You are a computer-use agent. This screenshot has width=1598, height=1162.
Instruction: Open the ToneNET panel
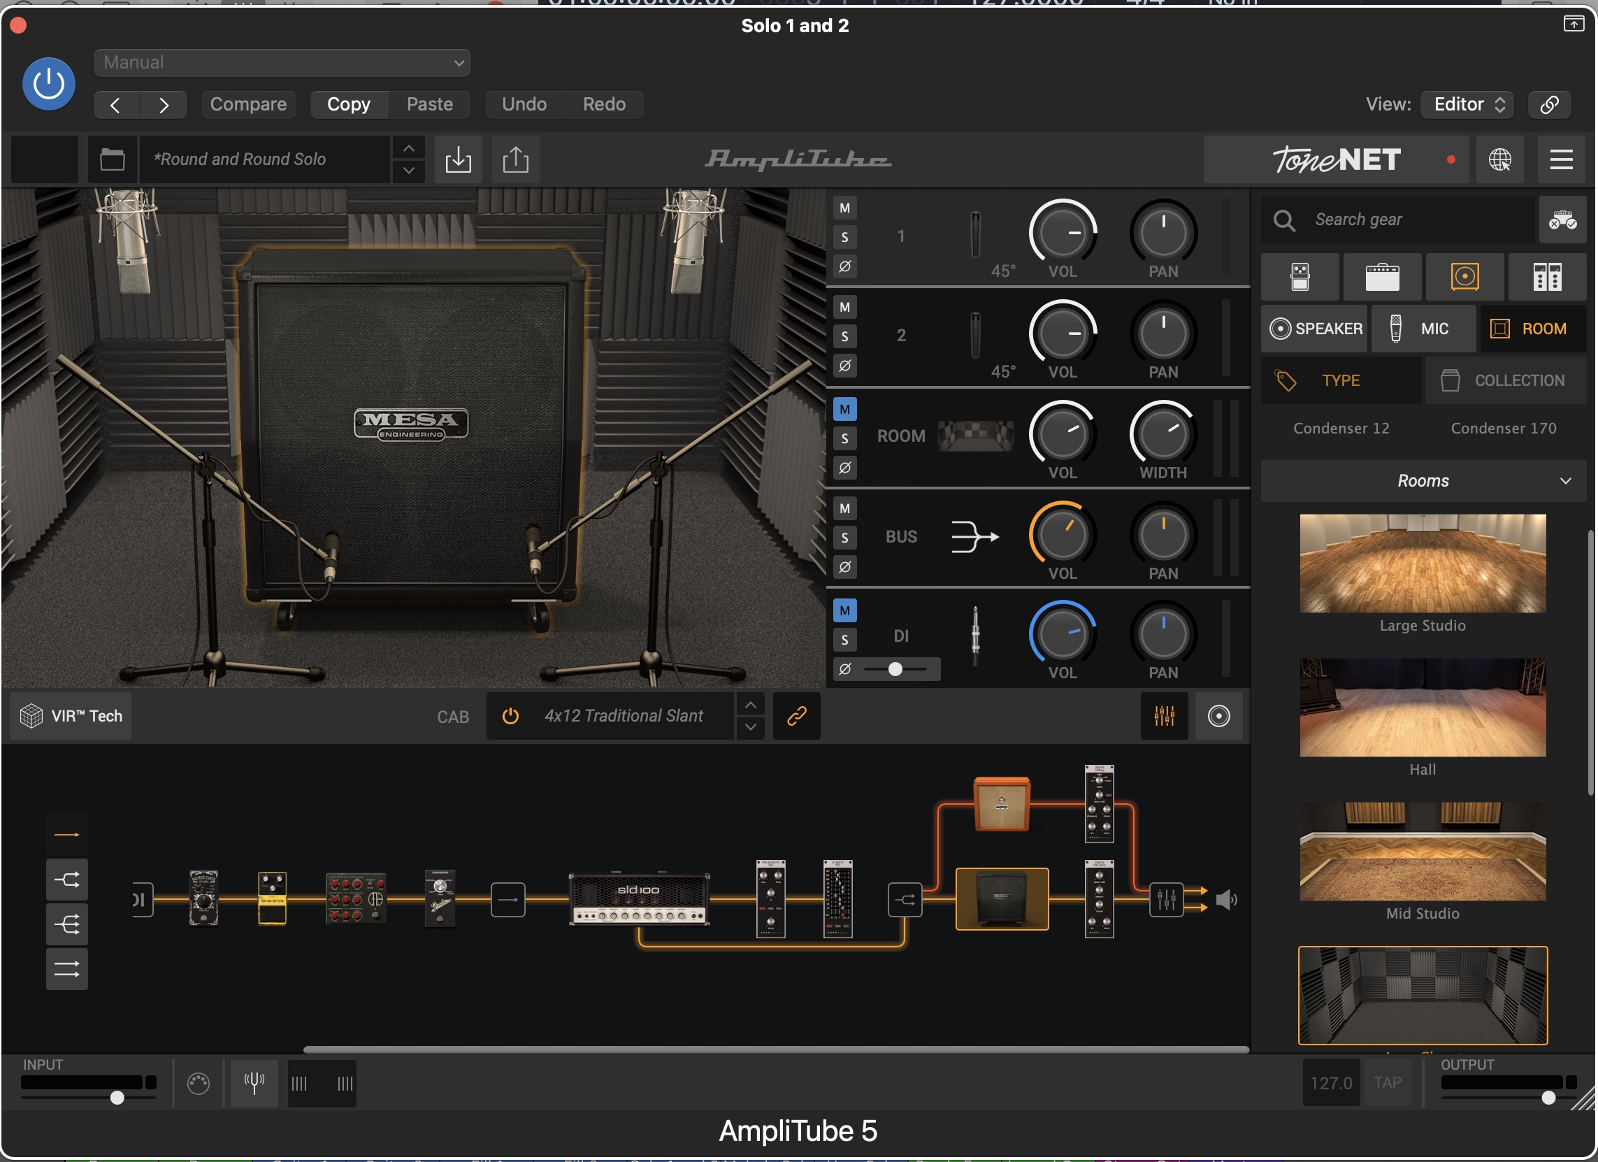(x=1336, y=160)
